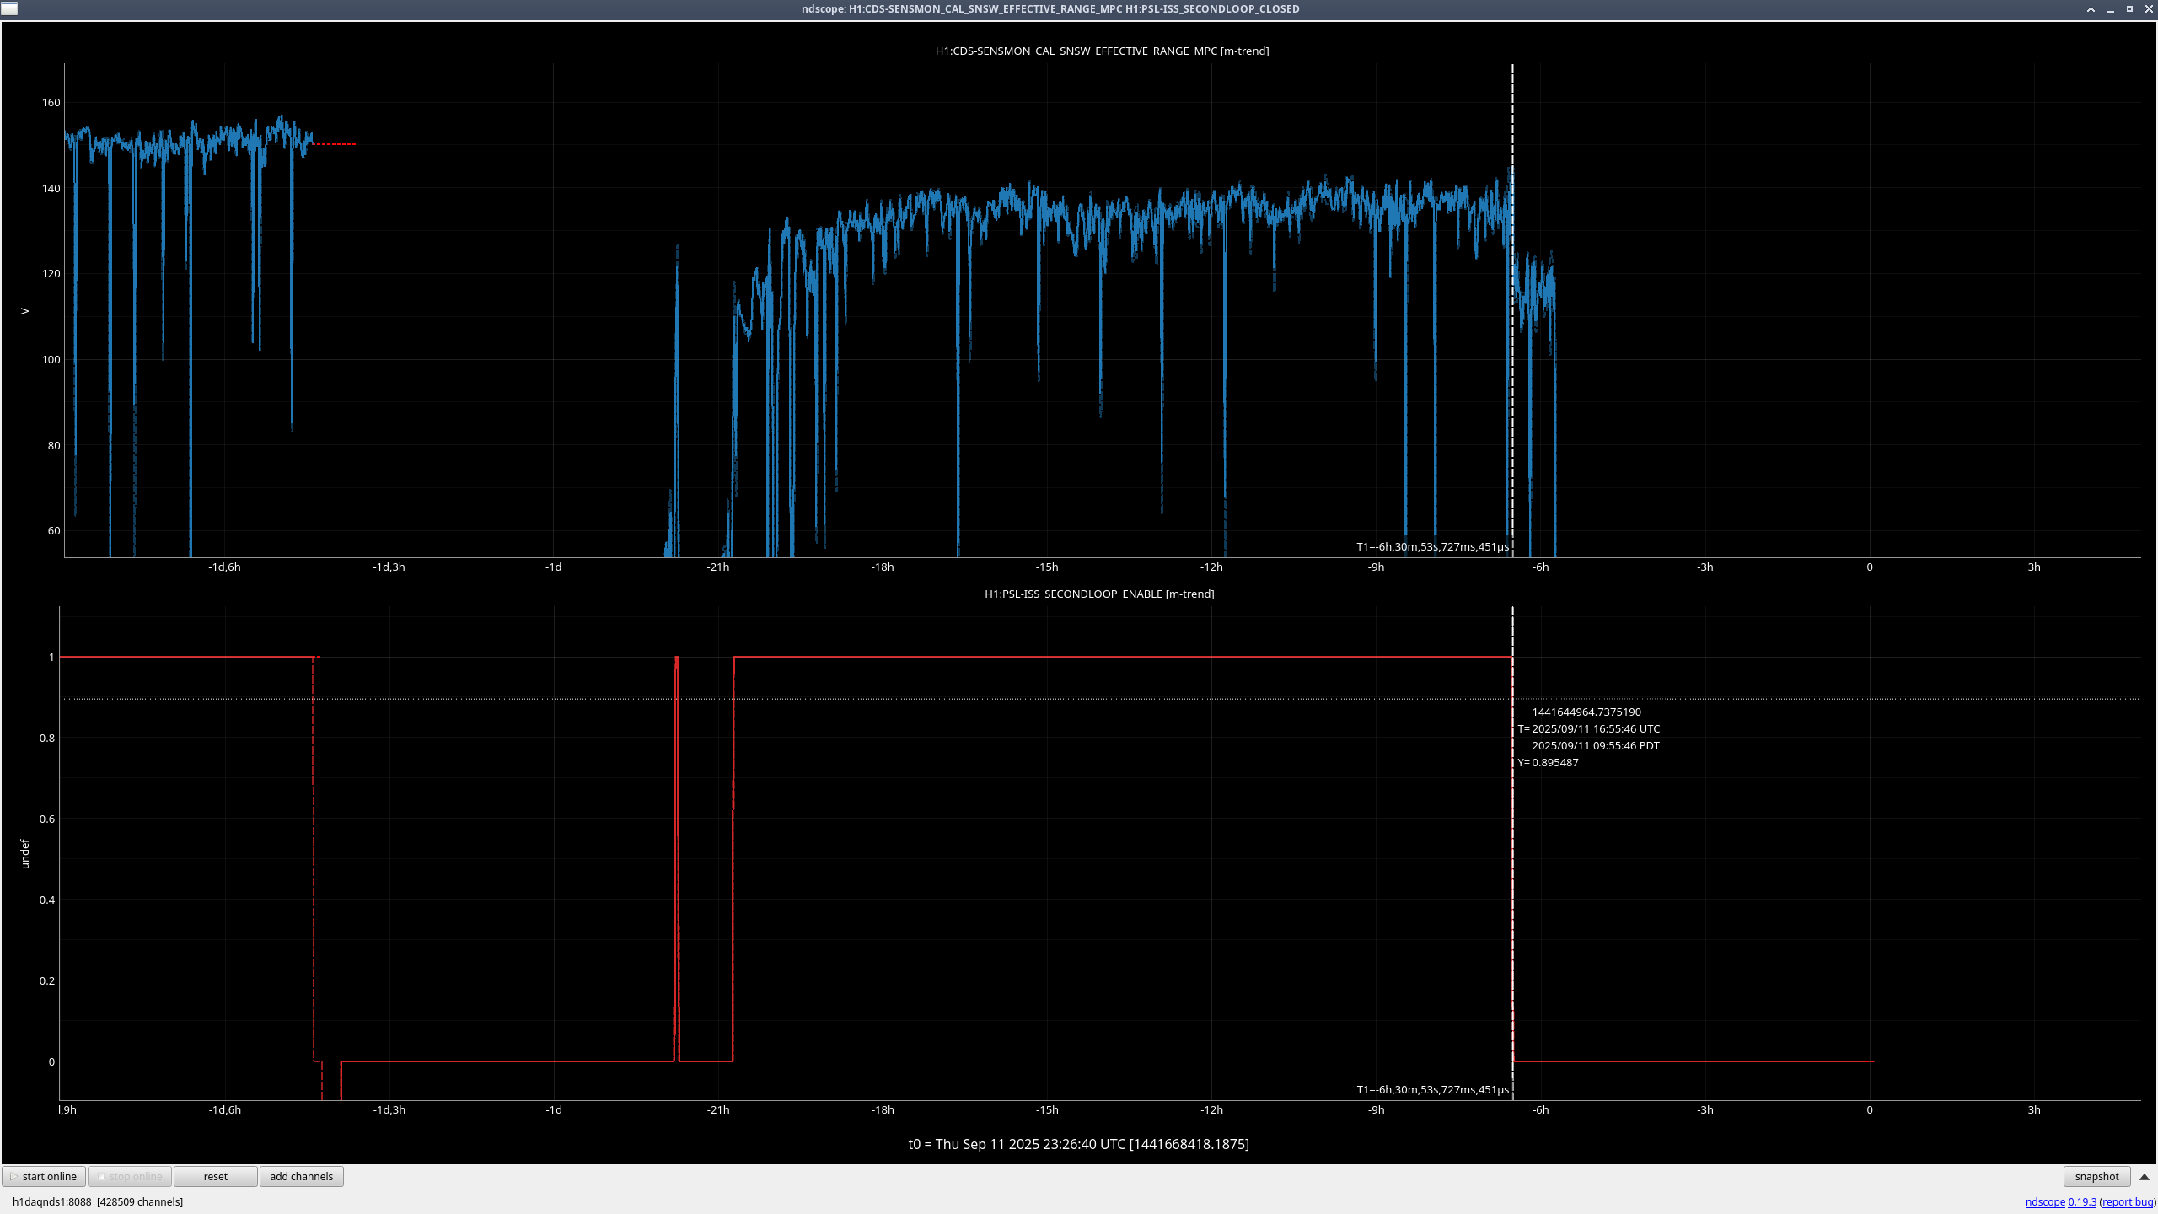Click the start online button
Viewport: 2158px width, 1214px height.
(44, 1176)
